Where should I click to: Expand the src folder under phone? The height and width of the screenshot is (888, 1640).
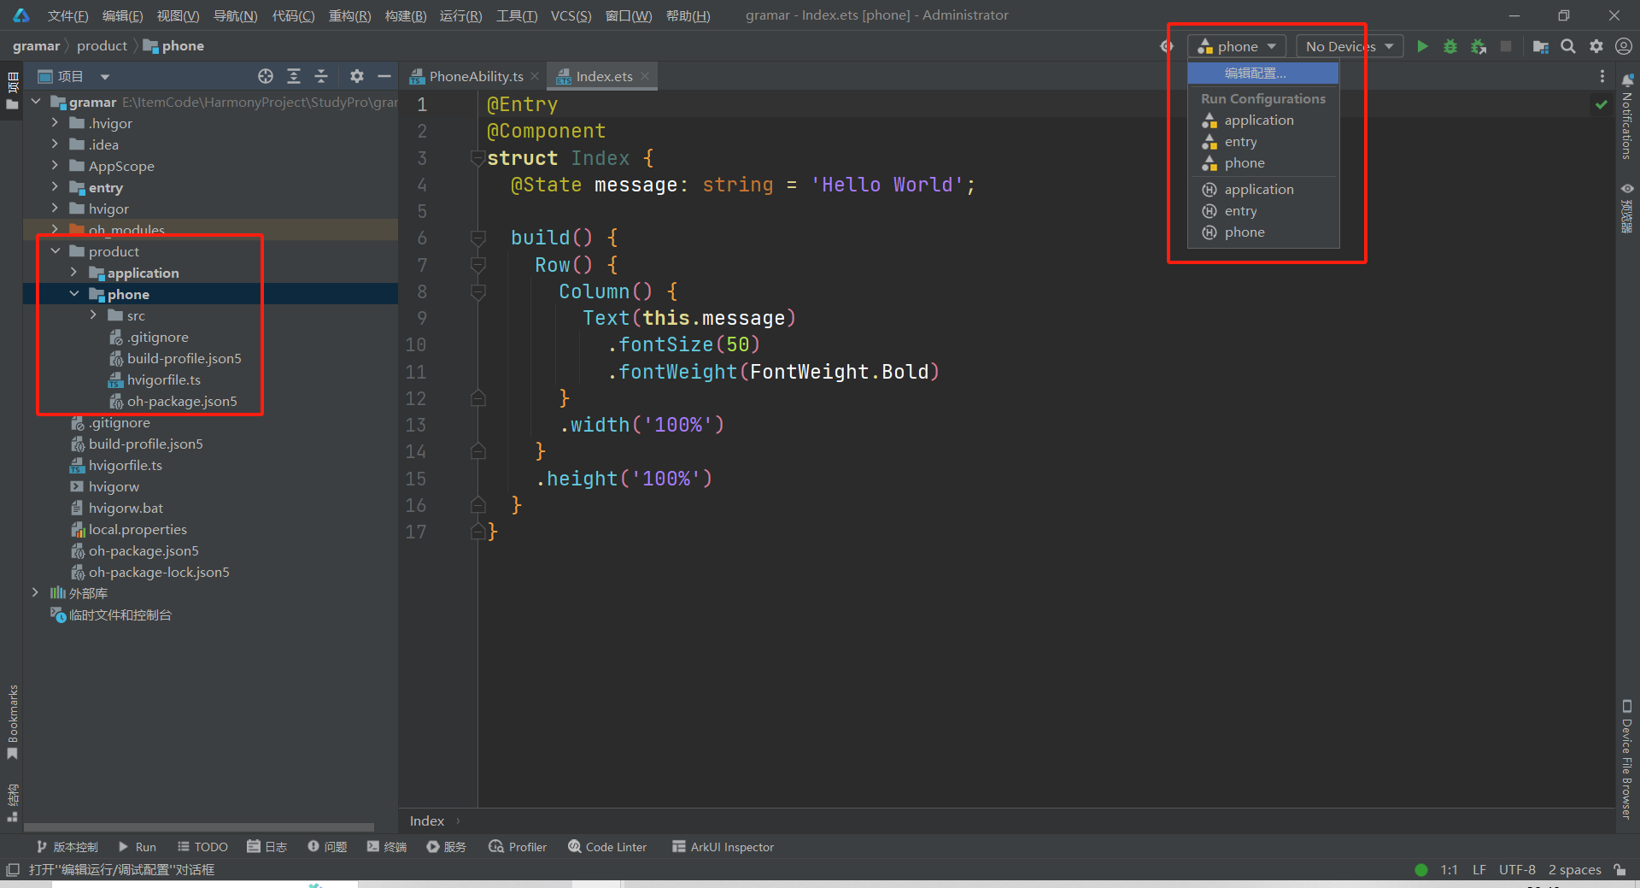[94, 315]
